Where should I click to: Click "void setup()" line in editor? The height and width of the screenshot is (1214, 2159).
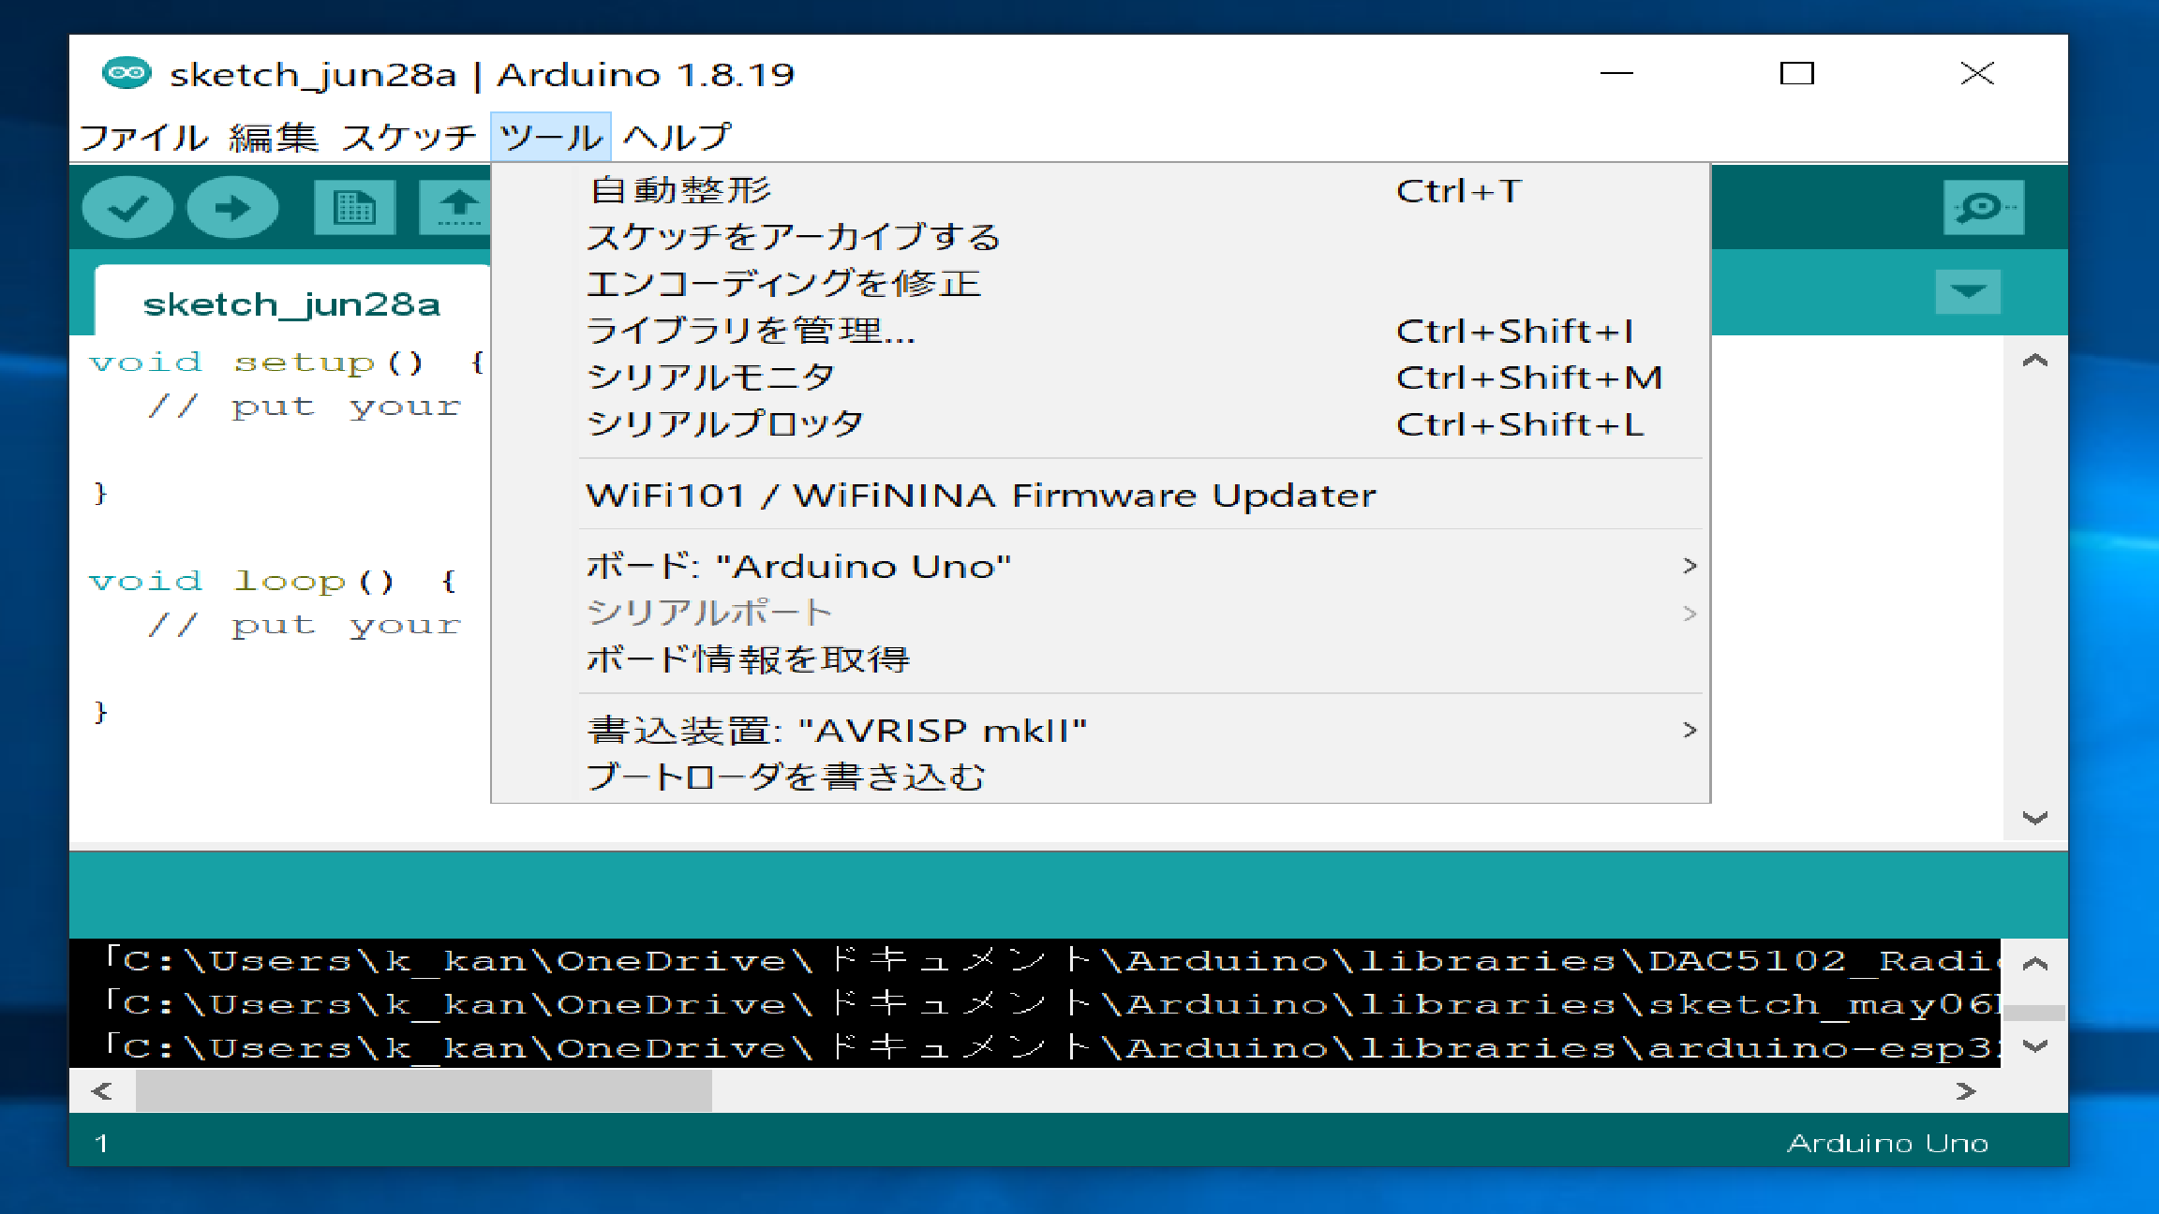point(287,362)
